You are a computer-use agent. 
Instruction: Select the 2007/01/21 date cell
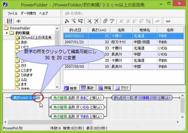tap(76, 42)
